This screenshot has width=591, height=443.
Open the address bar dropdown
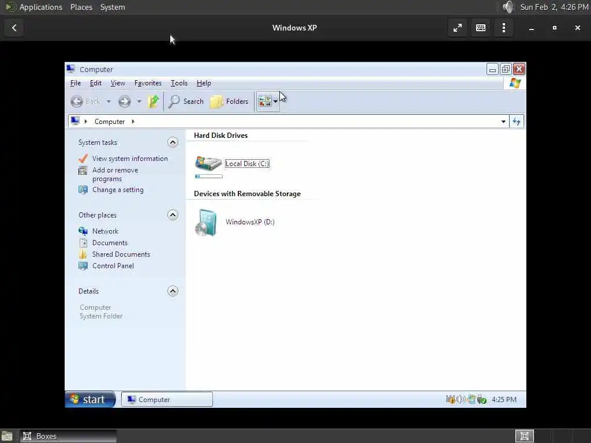(x=503, y=122)
